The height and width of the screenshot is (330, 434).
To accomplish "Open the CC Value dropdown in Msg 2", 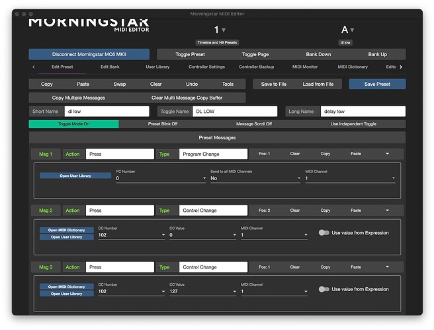I will tap(203, 235).
